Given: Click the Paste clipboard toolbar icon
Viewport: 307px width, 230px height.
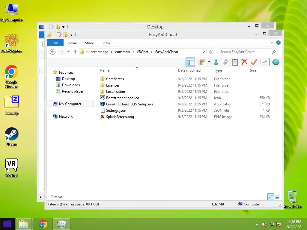Looking at the screenshot, I should point(235,62).
